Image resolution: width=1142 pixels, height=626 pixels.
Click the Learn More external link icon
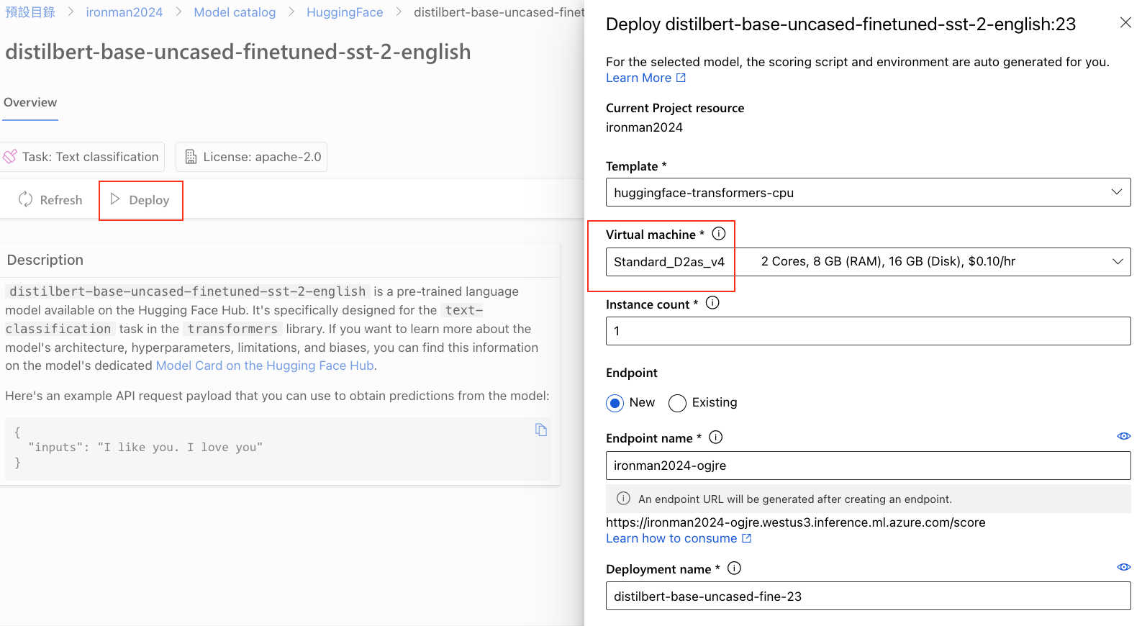(681, 78)
